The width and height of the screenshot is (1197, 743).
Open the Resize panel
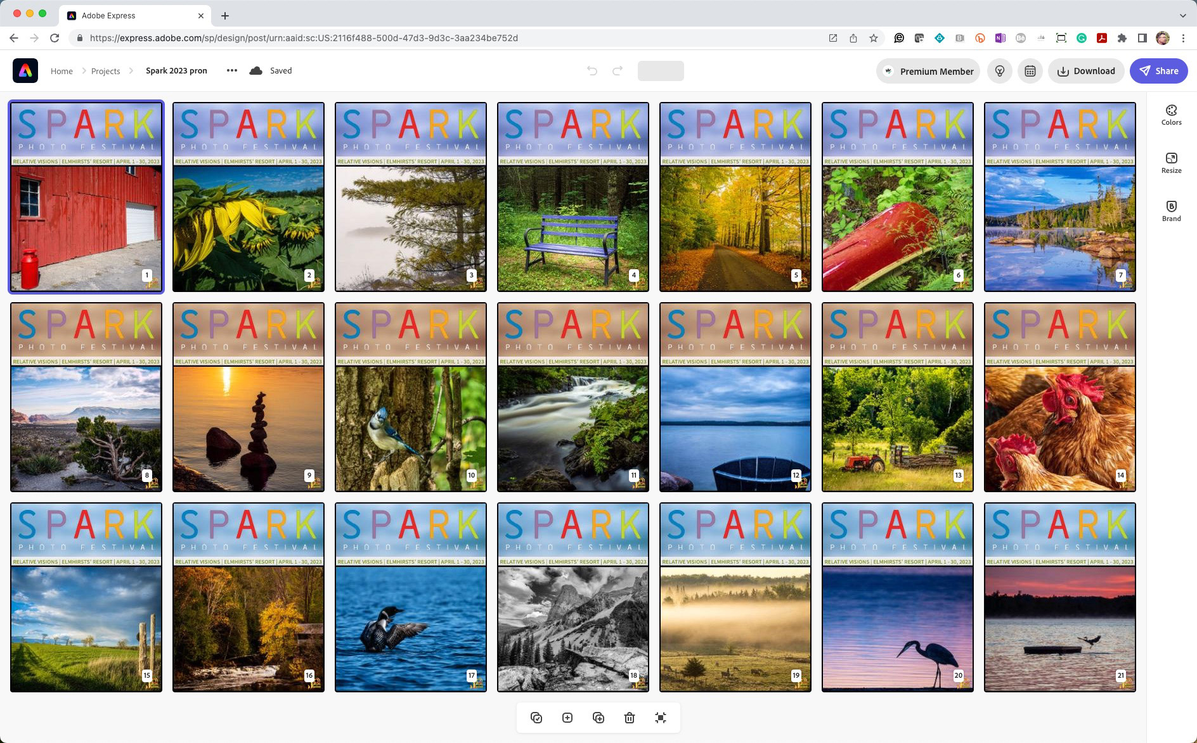[x=1171, y=163]
